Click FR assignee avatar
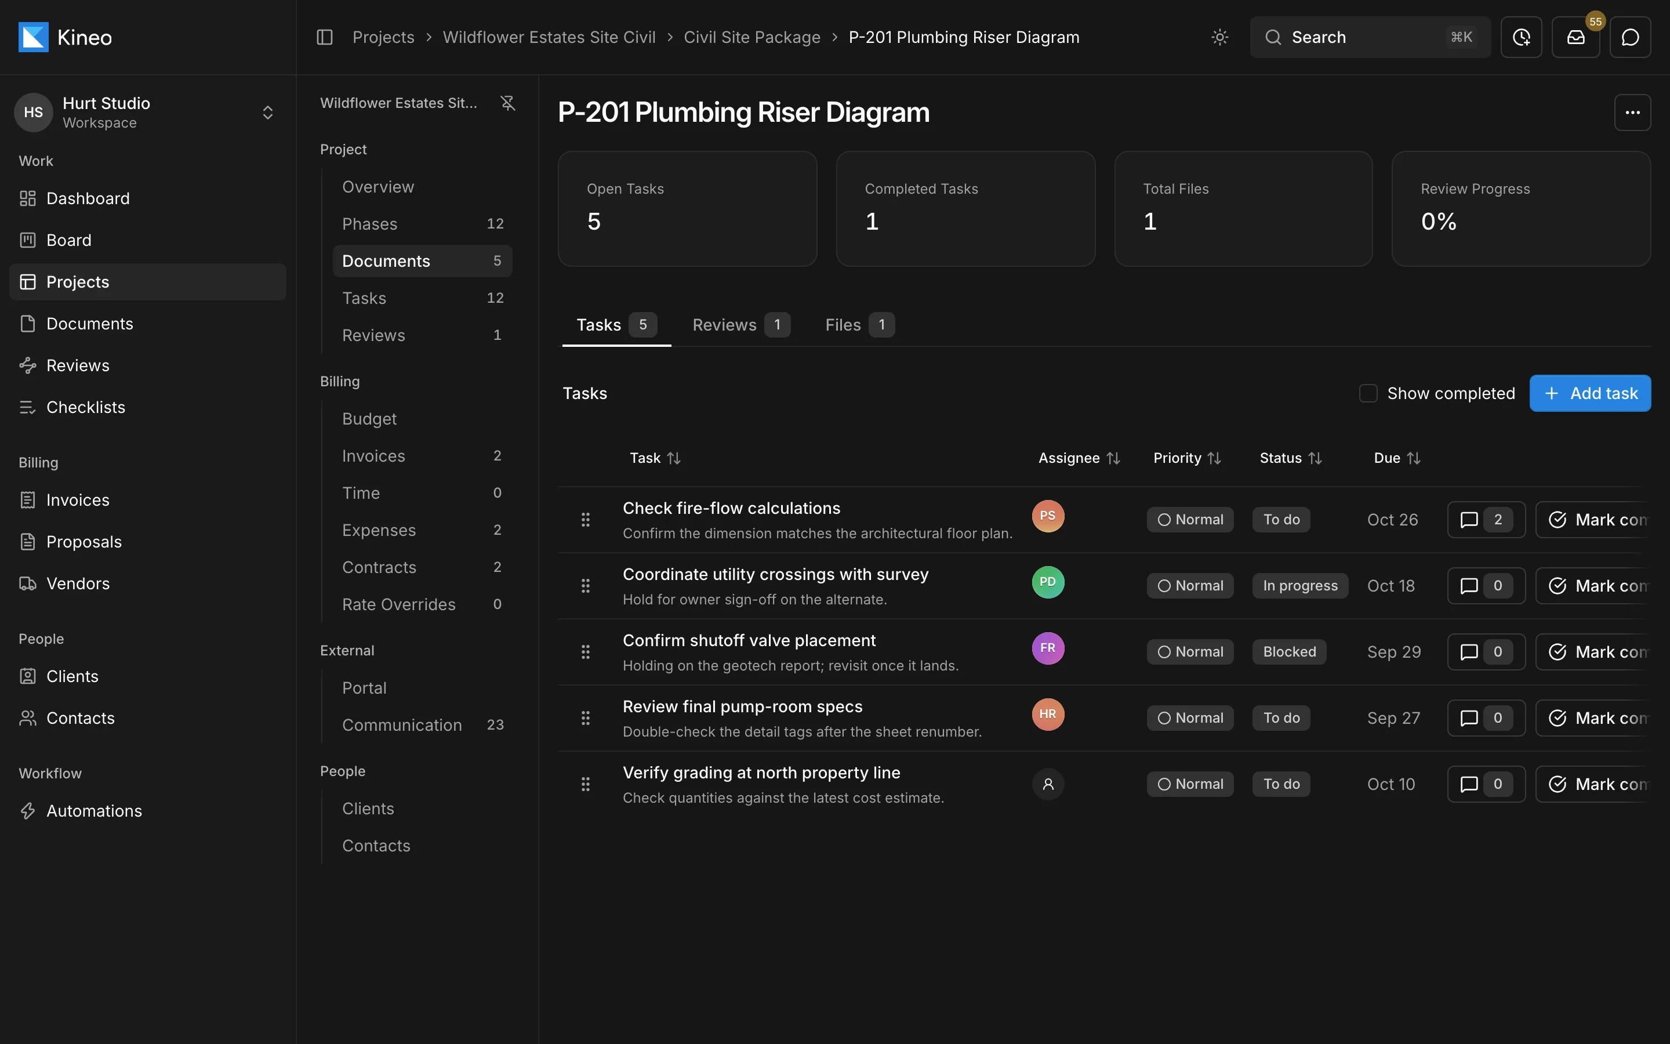Image resolution: width=1670 pixels, height=1044 pixels. (1048, 648)
